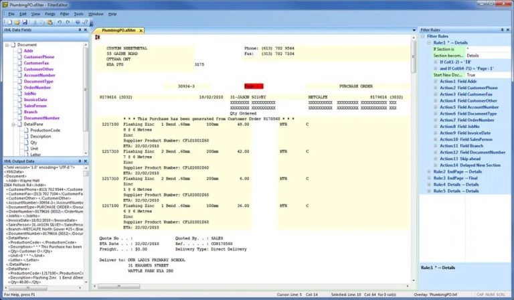Click the 'Section becomes' Details value field
Viewport: 514px width, 300px height.
(x=488, y=56)
